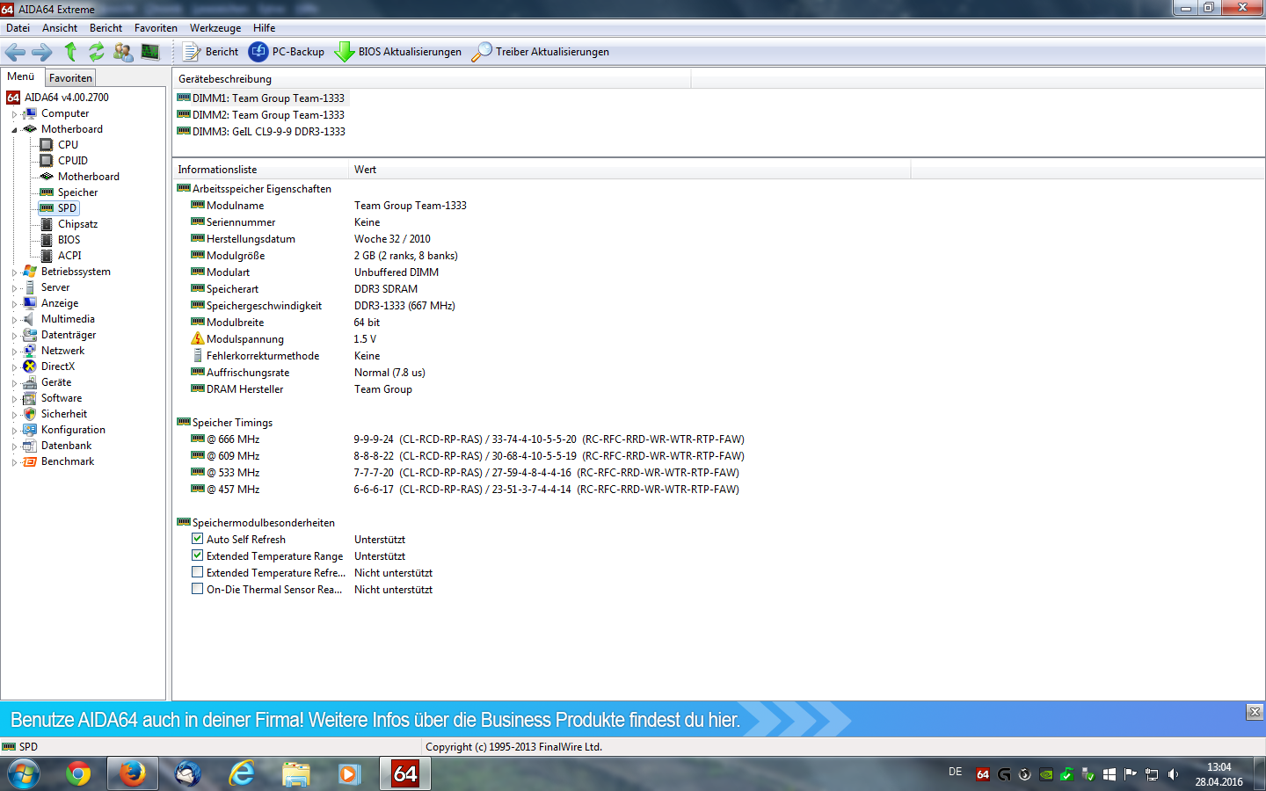Screen dimensions: 1266x791
Task: Click the green up-arrow toolbar icon
Action: coord(70,52)
